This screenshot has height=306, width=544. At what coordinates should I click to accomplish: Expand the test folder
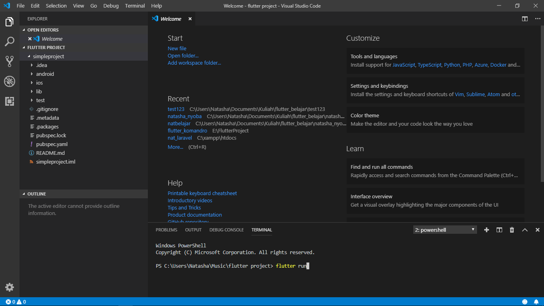(84, 100)
